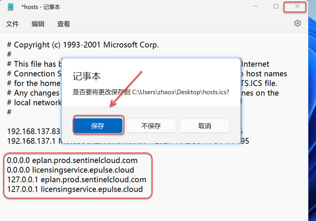Click the *hosts - 记事本 title text

[41, 7]
